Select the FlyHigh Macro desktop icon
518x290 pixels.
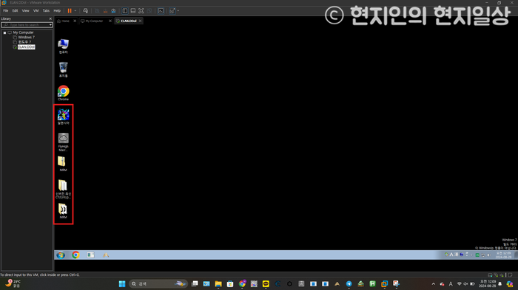pos(63,142)
